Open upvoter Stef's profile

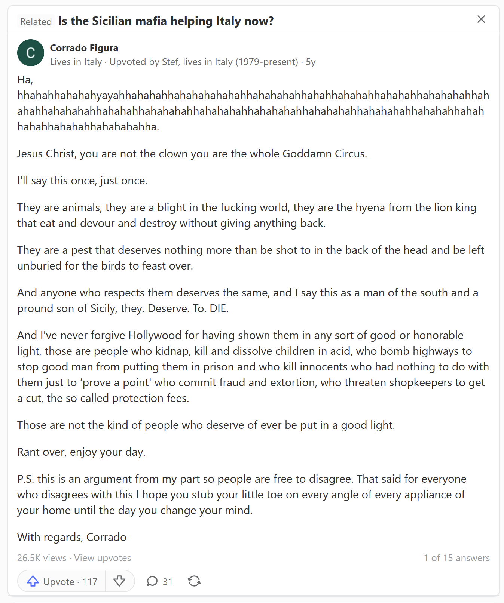coord(170,62)
